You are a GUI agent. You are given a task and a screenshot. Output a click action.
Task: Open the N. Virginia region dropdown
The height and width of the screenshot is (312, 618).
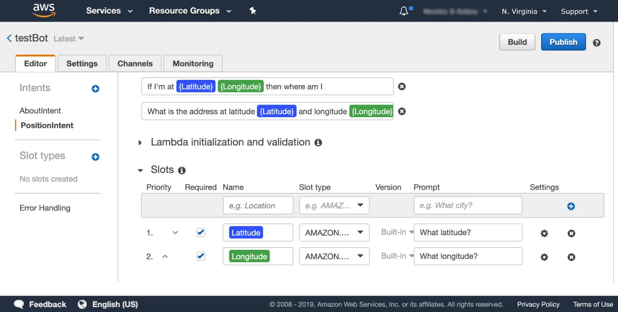pyautogui.click(x=524, y=11)
